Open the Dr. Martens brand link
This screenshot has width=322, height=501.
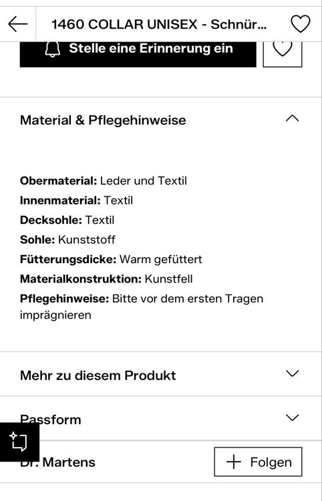57,462
